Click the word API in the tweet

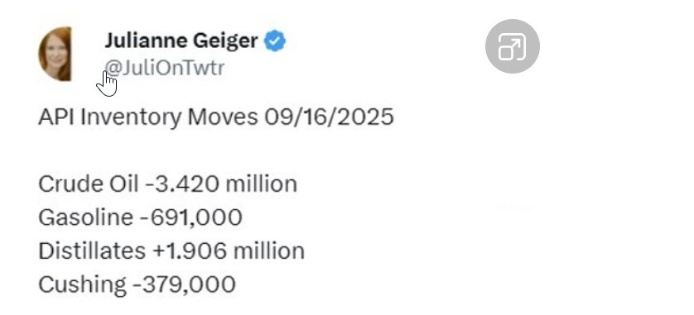tap(55, 117)
